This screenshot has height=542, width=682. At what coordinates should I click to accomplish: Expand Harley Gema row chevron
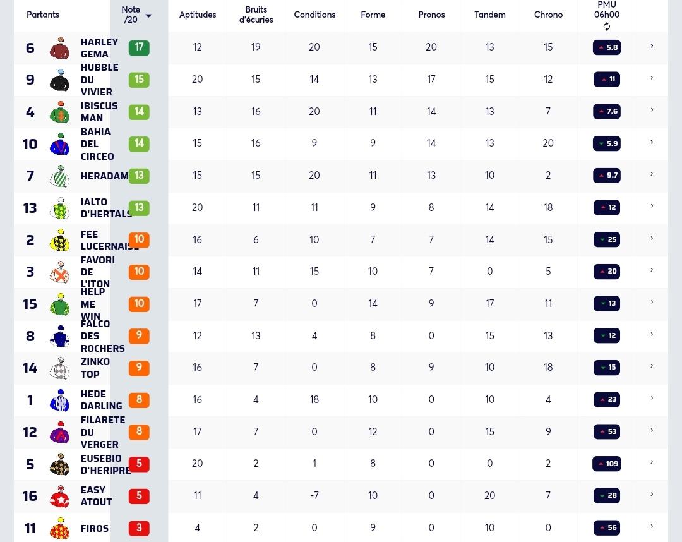pos(652,45)
